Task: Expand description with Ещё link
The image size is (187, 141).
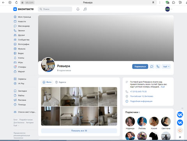Action: (x=163, y=87)
